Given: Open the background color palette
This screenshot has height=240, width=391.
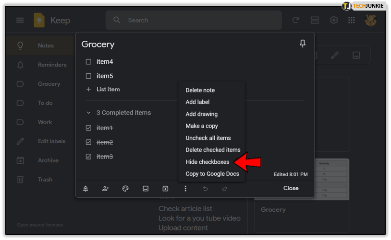Looking at the screenshot, I should [125, 189].
